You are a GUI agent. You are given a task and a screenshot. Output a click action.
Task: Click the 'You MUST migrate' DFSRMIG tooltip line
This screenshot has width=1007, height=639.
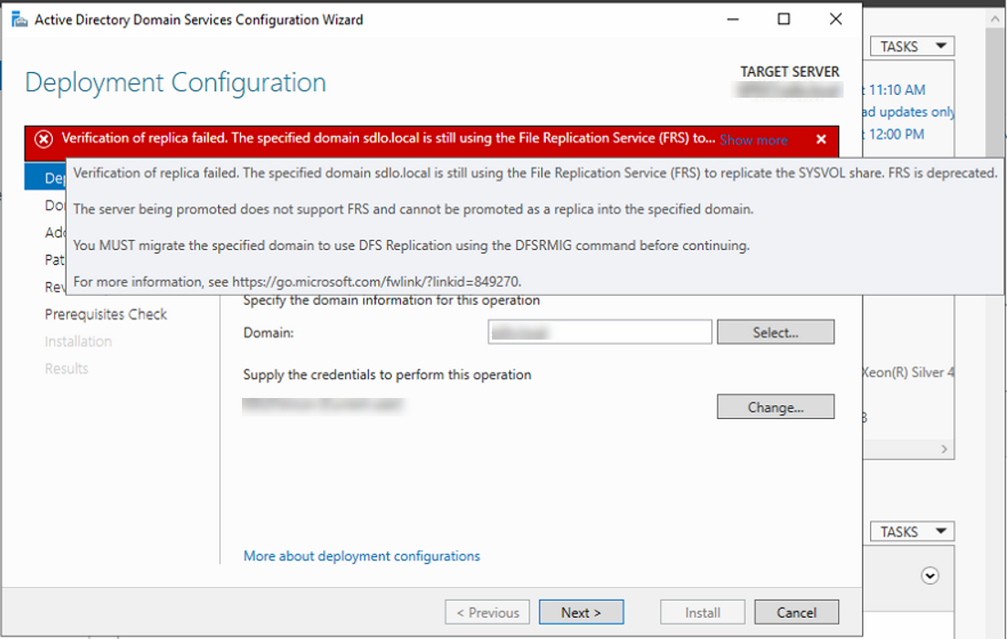tap(411, 246)
